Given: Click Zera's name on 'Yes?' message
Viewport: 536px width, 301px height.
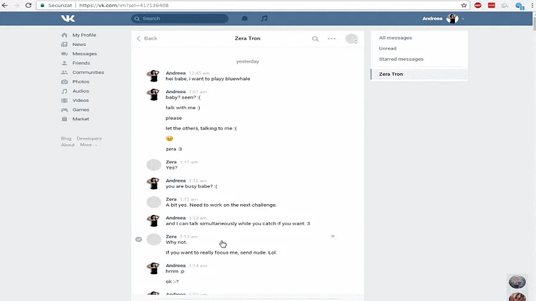Looking at the screenshot, I should 171,162.
